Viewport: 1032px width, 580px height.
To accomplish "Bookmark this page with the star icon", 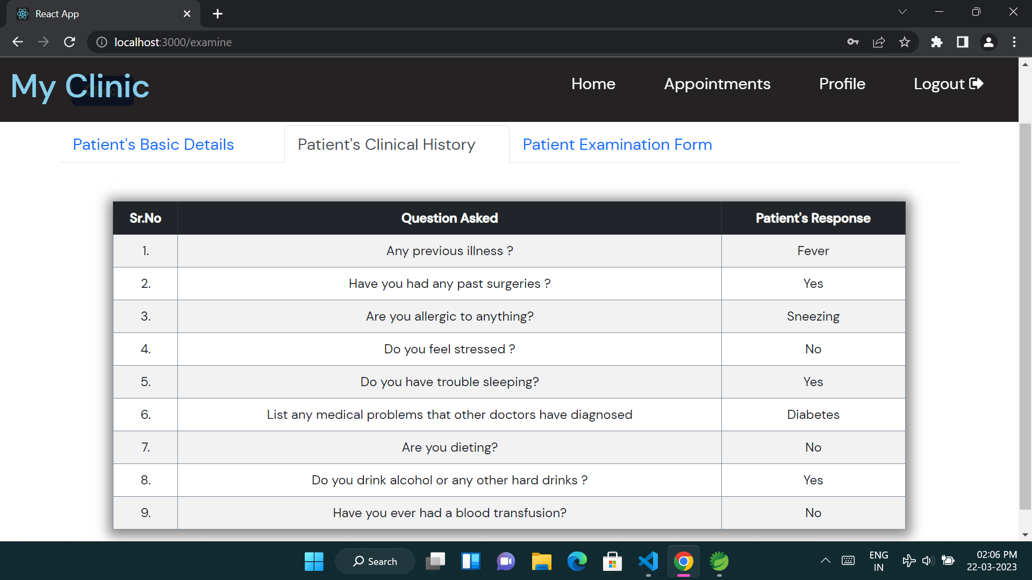I will pos(905,42).
